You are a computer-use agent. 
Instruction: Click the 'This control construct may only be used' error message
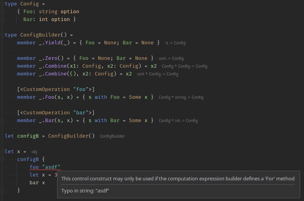coord(178,178)
